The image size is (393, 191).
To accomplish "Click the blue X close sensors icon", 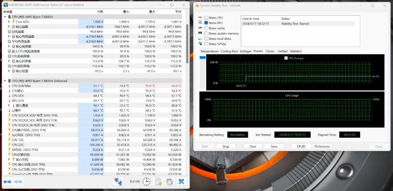I will [181, 182].
